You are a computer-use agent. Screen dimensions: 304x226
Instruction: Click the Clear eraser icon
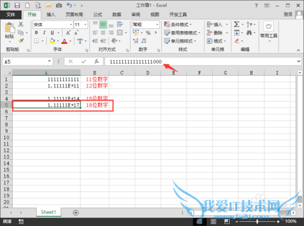(237, 41)
